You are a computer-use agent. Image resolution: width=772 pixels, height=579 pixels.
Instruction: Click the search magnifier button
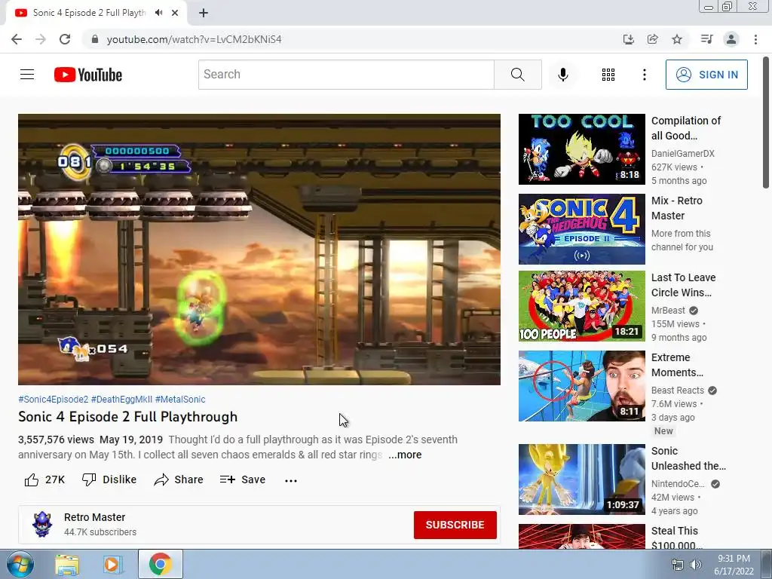click(x=517, y=75)
